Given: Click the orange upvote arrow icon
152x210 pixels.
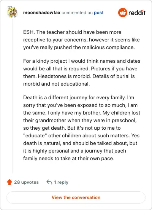Looking at the screenshot, I should coord(9,182).
